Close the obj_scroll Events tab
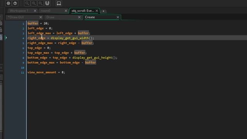 coord(97,11)
